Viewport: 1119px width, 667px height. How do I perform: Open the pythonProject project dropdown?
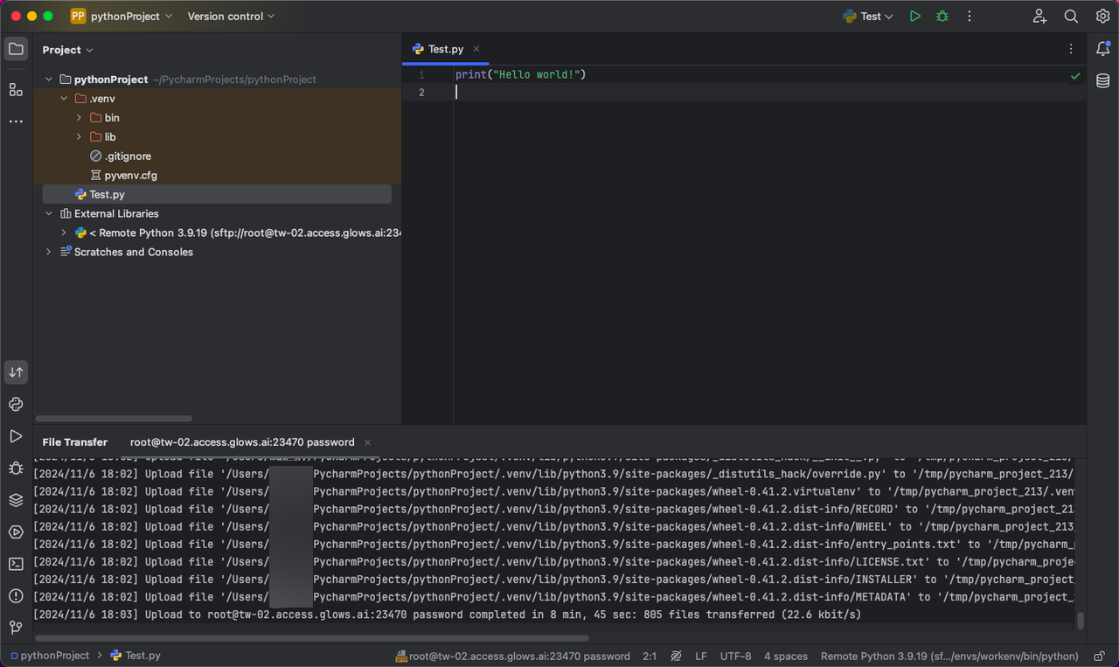122,16
